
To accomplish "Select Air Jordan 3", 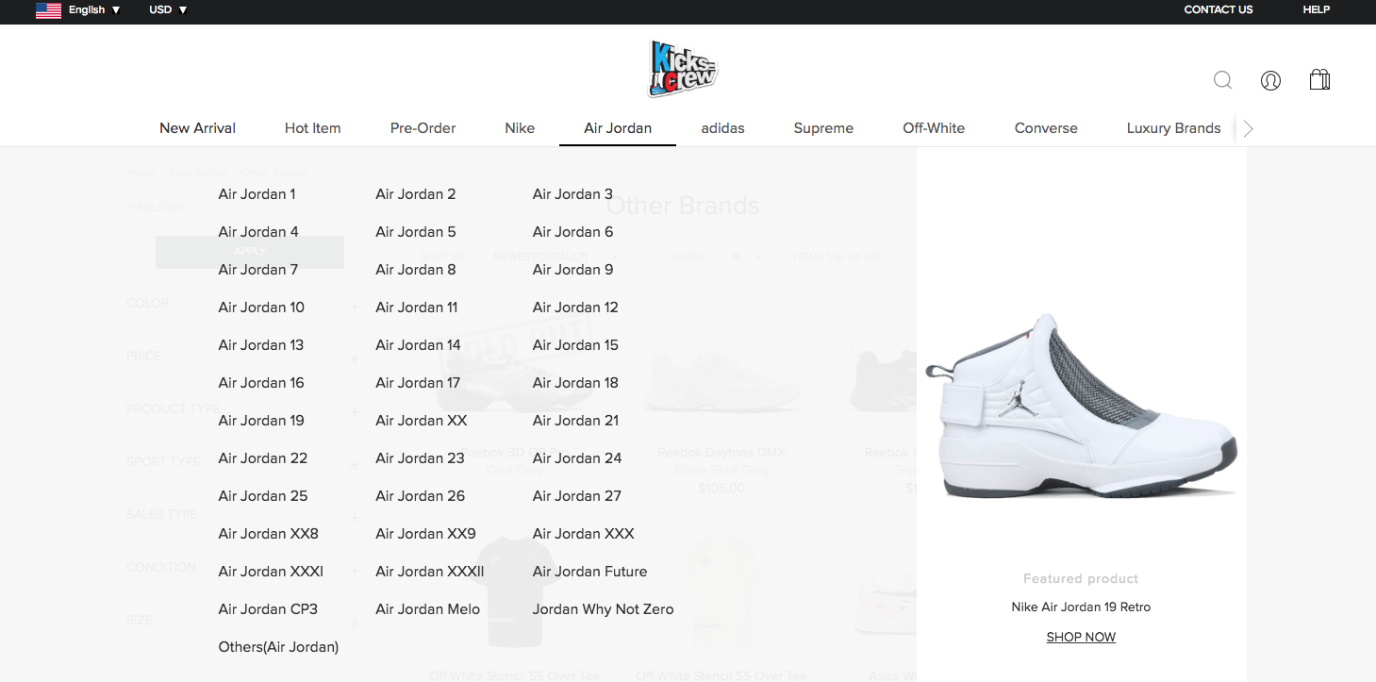I will 572,194.
